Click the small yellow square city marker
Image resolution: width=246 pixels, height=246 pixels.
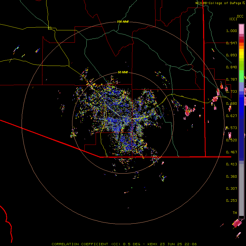point(49,28)
